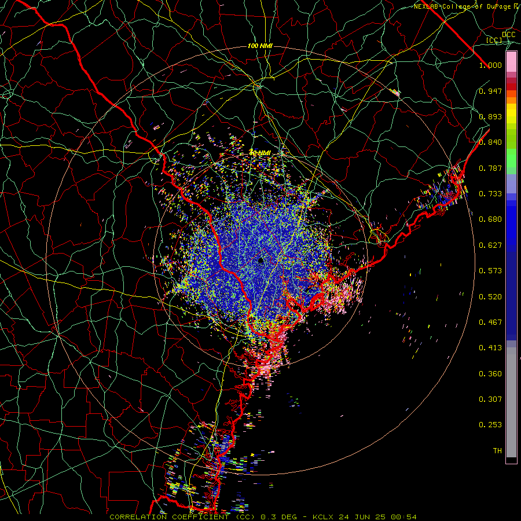The height and width of the screenshot is (521, 521).
Task: Click the 1.000 scale value
Action: [490, 65]
